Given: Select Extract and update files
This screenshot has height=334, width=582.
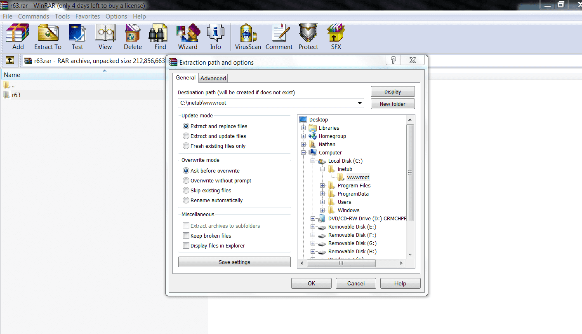Looking at the screenshot, I should pyautogui.click(x=214, y=136).
